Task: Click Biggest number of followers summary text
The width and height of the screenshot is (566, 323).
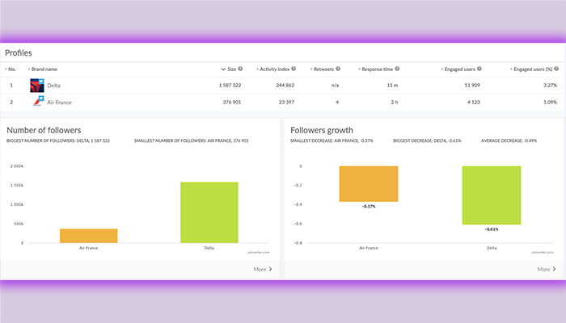Action: pyautogui.click(x=58, y=141)
